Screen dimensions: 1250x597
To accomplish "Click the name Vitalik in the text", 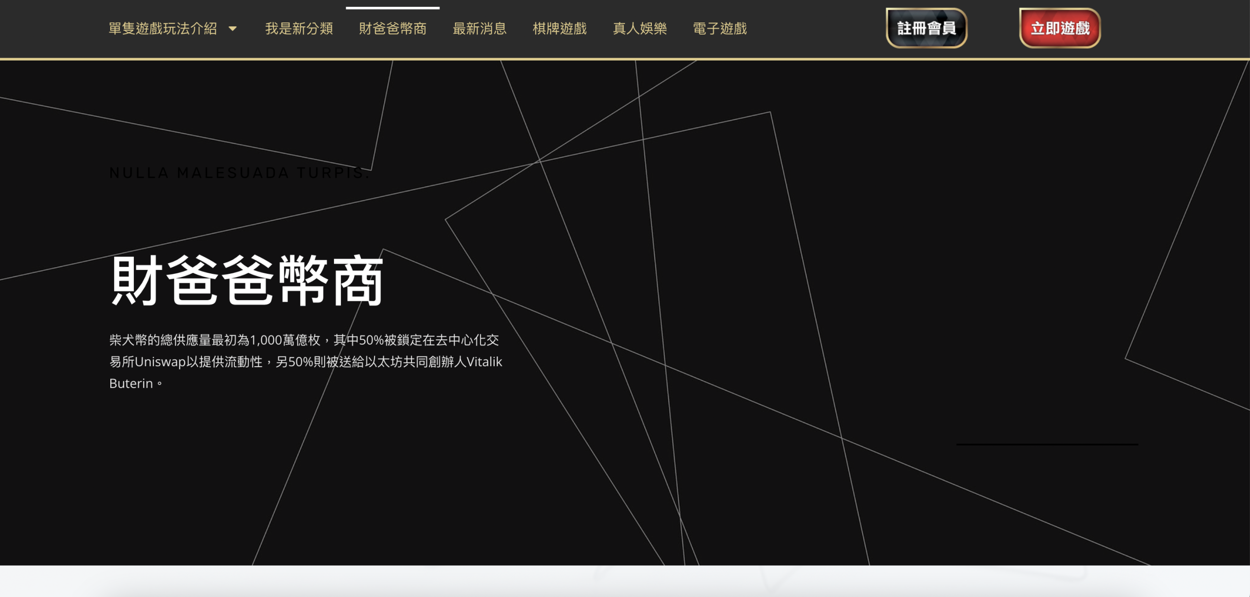I will click(x=484, y=362).
